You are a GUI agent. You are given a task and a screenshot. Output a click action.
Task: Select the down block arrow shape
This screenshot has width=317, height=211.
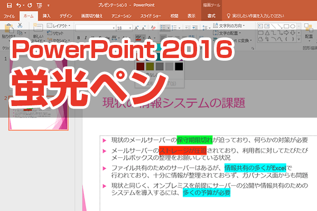click(293, 33)
